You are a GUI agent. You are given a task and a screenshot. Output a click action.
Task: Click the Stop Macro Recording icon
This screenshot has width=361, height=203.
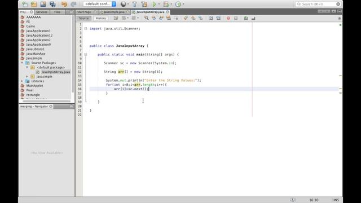point(236,18)
